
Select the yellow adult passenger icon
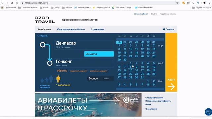click(x=58, y=79)
